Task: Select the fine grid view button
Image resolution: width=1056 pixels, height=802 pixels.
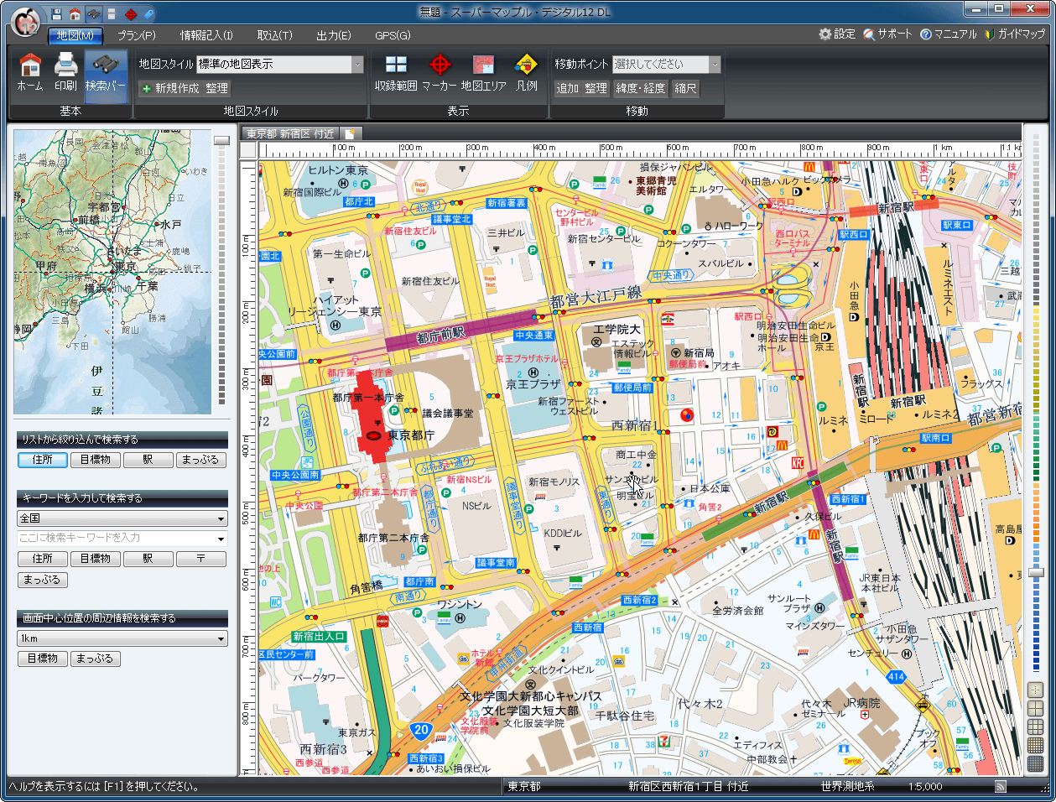Action: tap(1036, 746)
